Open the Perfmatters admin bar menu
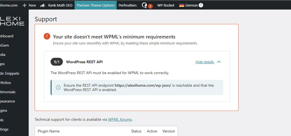 point(128,5)
